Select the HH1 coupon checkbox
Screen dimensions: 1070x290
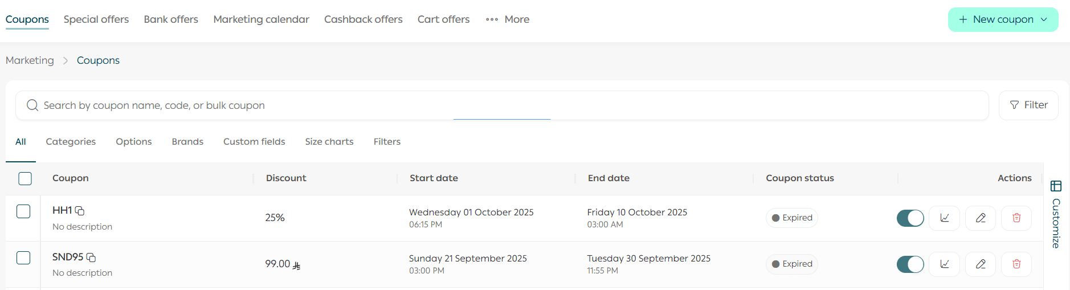23,211
